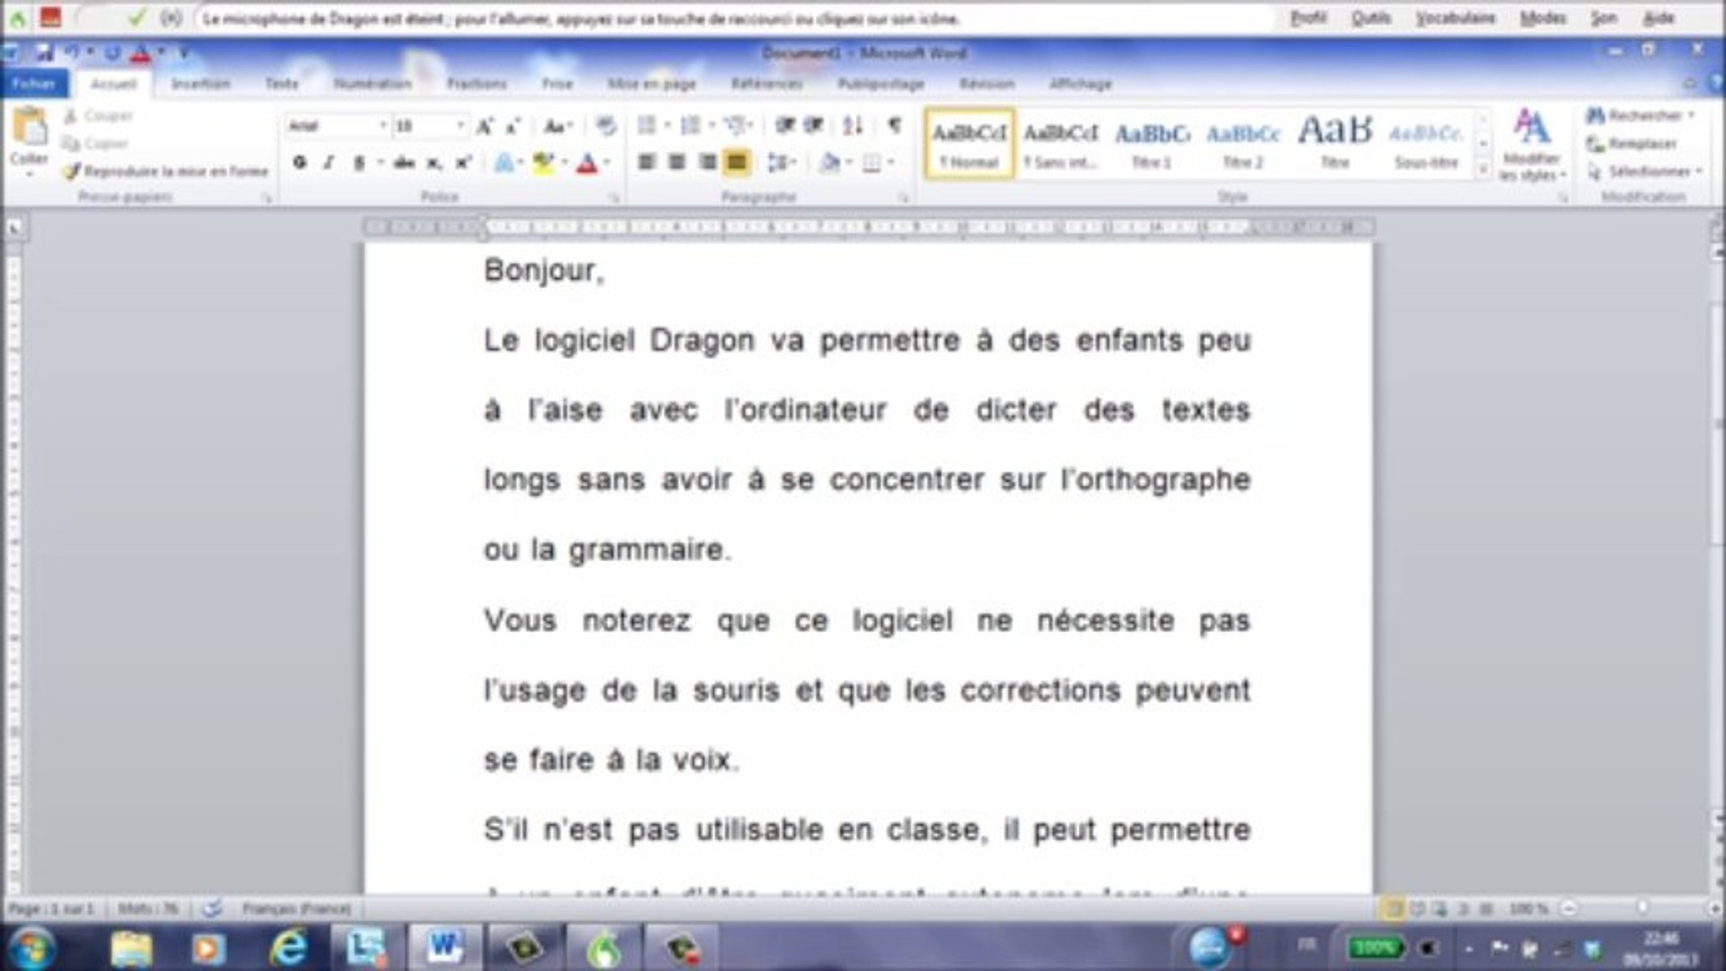The image size is (1726, 971).
Task: Align text to the right
Action: tap(707, 163)
